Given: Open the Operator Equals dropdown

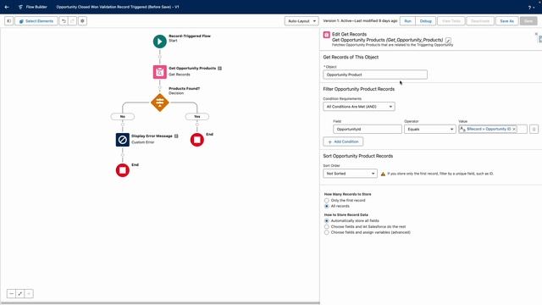Looking at the screenshot, I should pyautogui.click(x=429, y=129).
